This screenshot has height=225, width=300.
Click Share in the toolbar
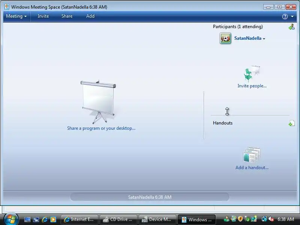67,16
